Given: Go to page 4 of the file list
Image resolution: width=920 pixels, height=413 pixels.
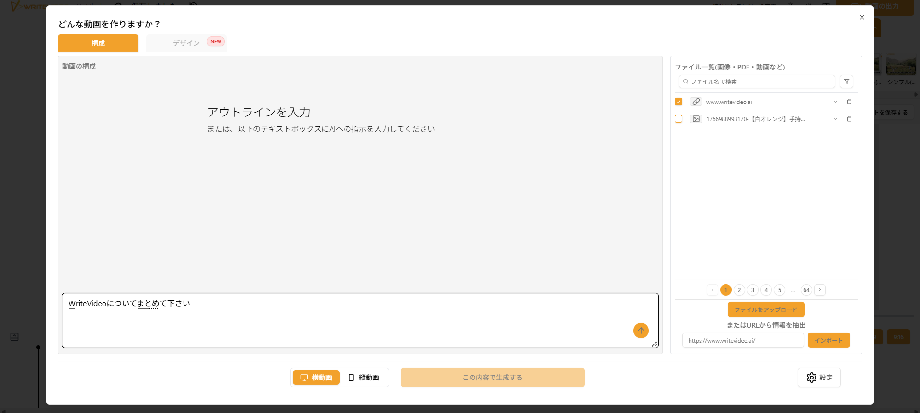Looking at the screenshot, I should pos(766,290).
